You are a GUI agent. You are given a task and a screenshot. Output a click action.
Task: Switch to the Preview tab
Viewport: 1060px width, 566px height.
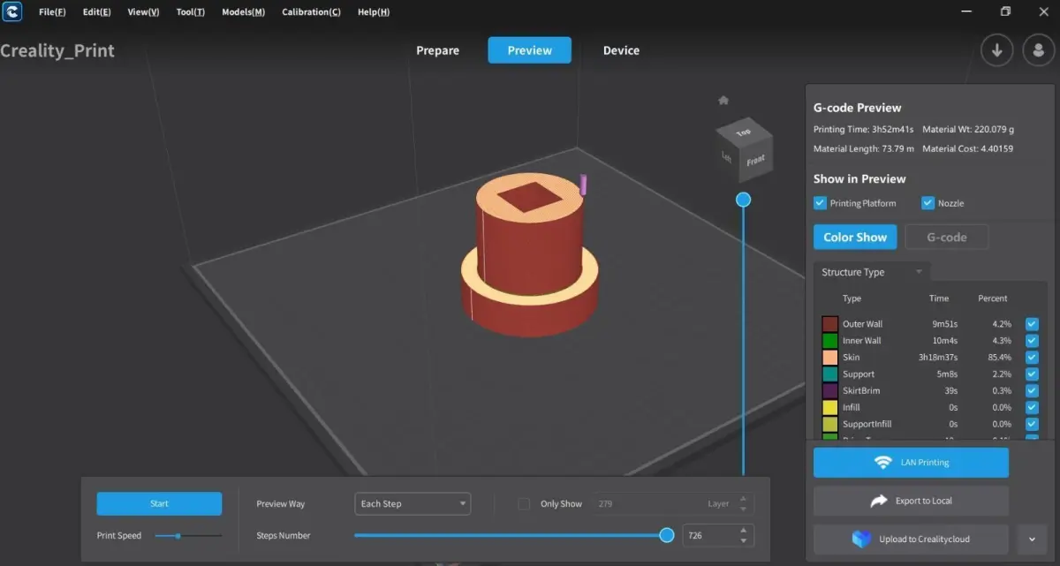pyautogui.click(x=530, y=50)
